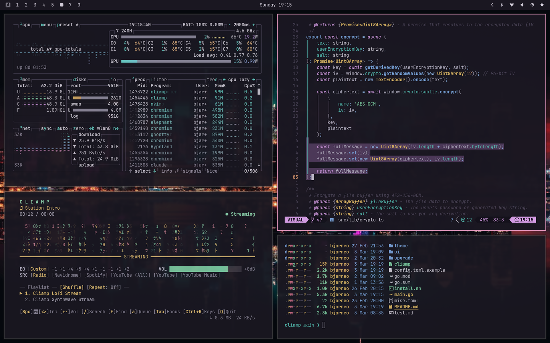Toggle net auto scaling in btop

coord(62,128)
